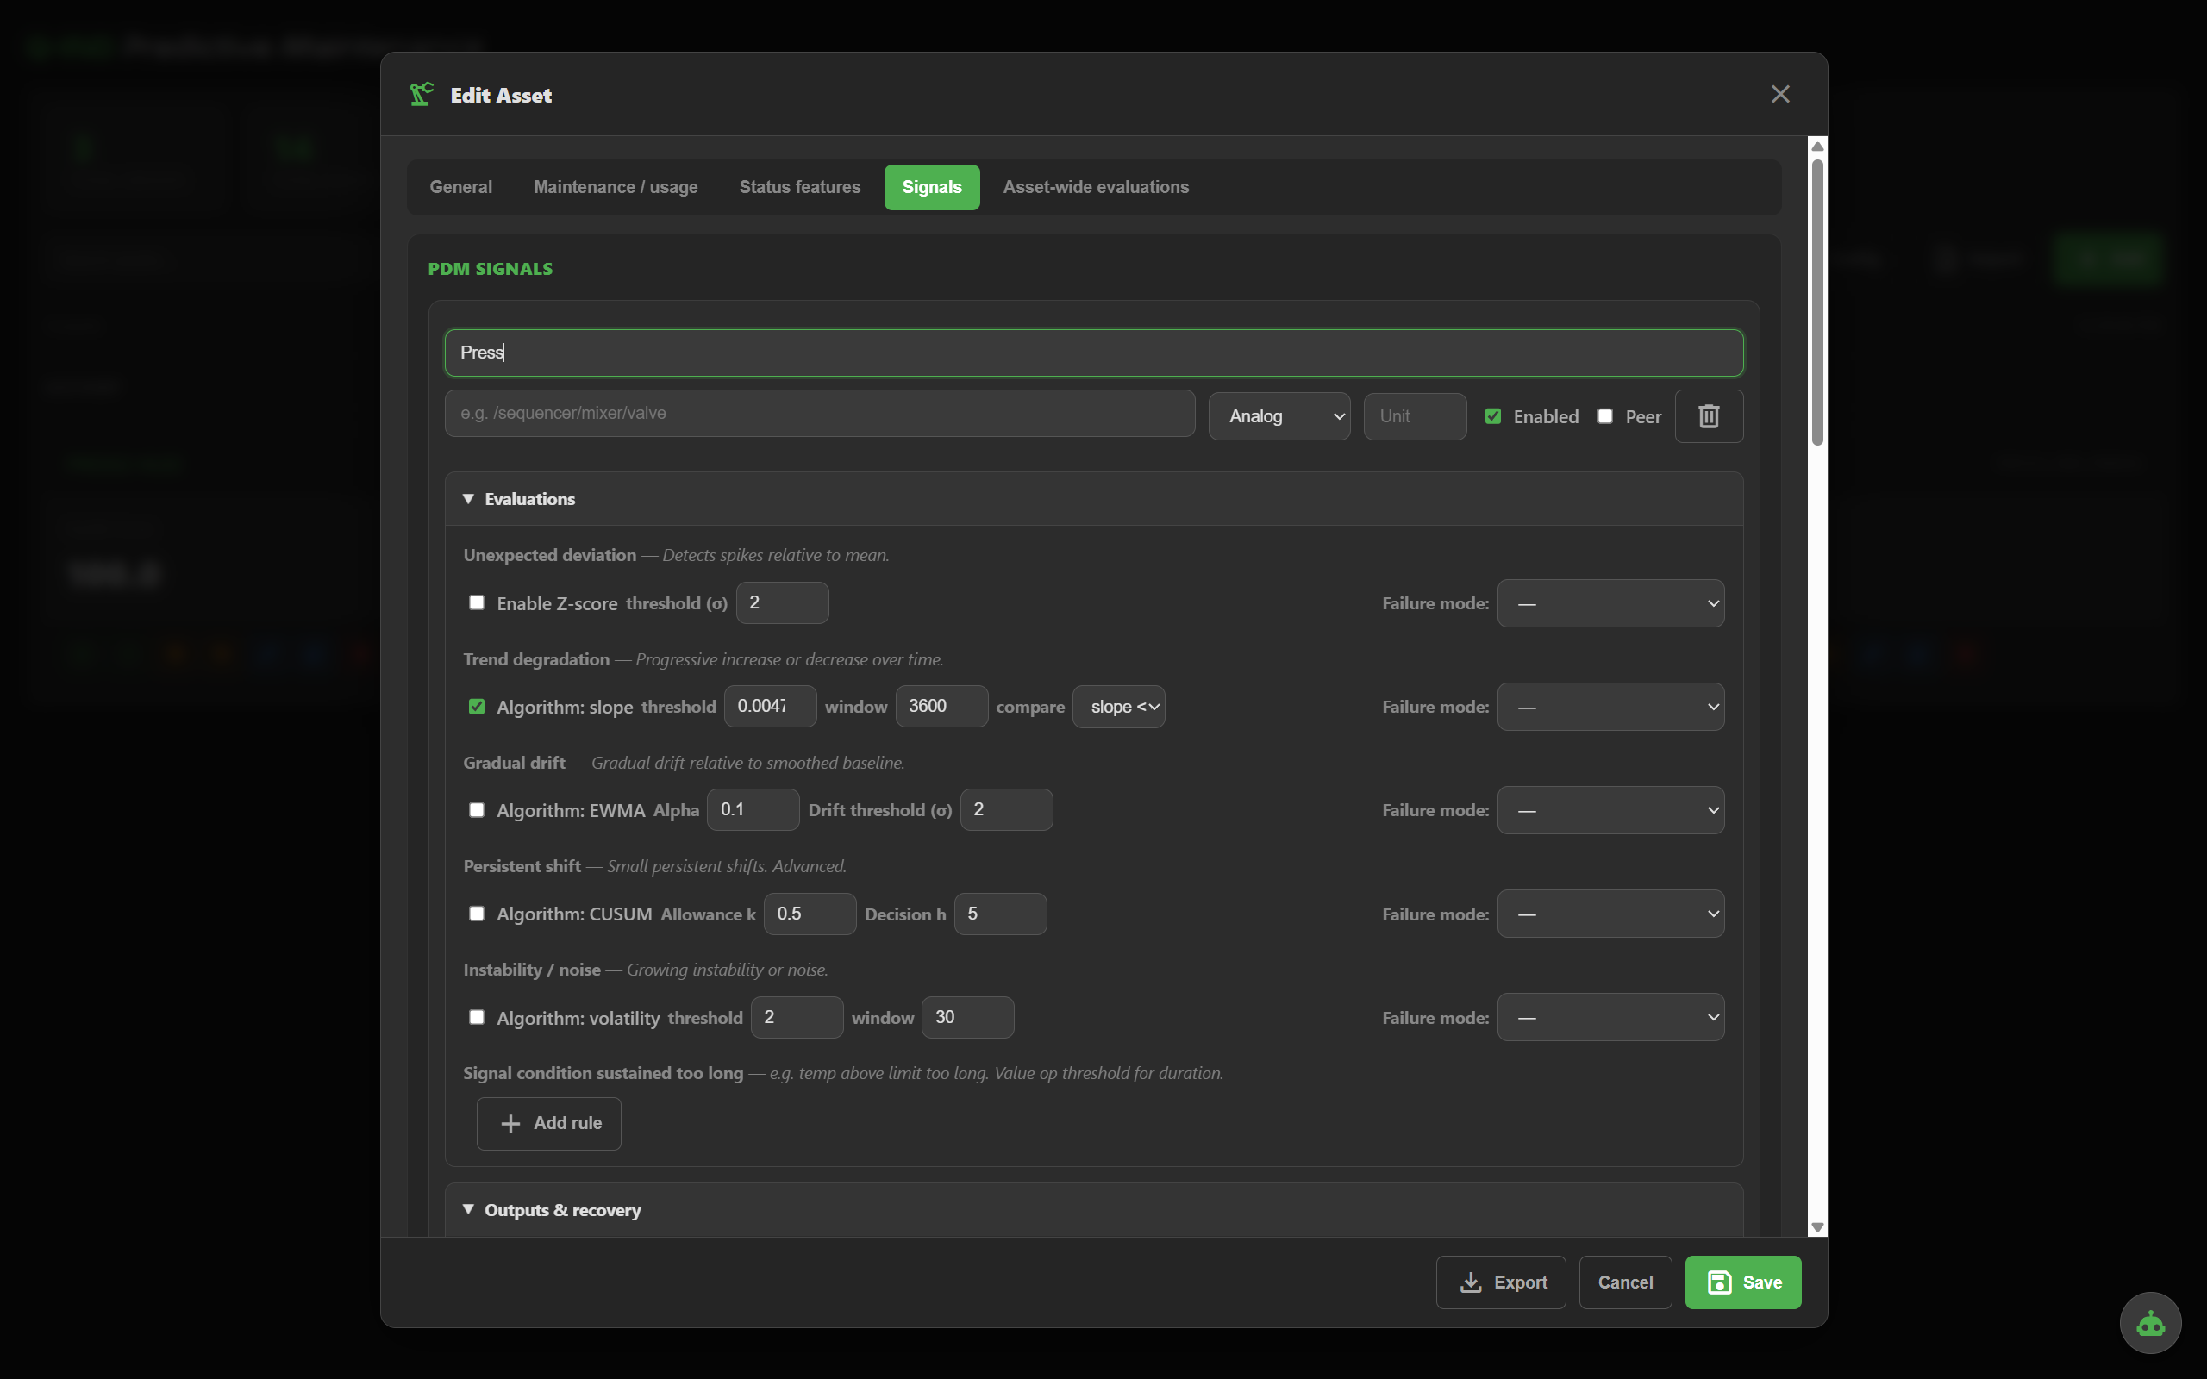Click the Drift threshold field
The width and height of the screenshot is (2207, 1379).
coord(1006,810)
